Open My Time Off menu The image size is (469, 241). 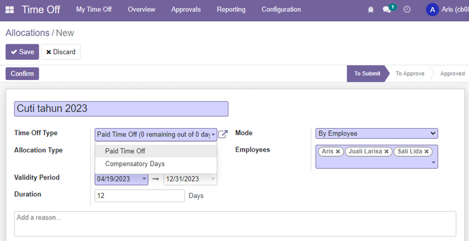click(94, 10)
